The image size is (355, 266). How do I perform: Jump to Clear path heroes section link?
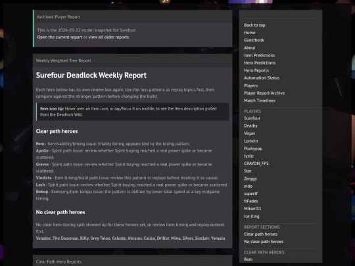(260, 234)
